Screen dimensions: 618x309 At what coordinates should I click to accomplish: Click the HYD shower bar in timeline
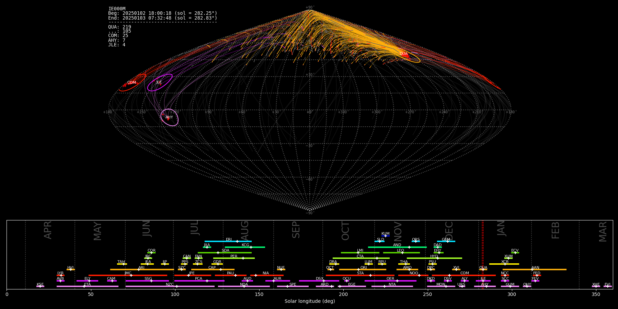tap(434, 258)
